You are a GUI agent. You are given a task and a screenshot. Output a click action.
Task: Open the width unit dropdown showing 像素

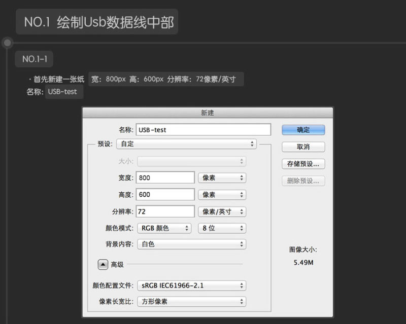[222, 177]
